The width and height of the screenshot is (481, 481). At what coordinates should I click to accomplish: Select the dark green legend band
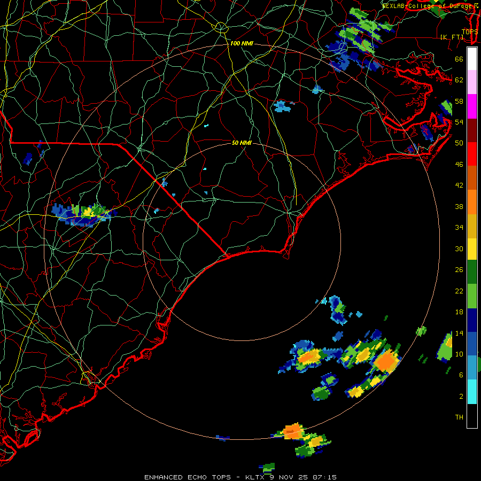coord(472,272)
